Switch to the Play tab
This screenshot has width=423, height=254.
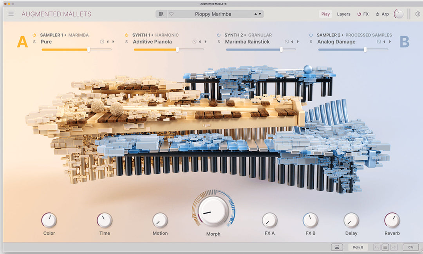pos(325,14)
